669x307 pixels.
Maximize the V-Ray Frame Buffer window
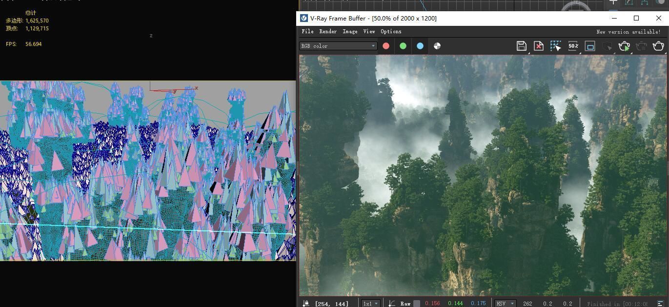[636, 18]
